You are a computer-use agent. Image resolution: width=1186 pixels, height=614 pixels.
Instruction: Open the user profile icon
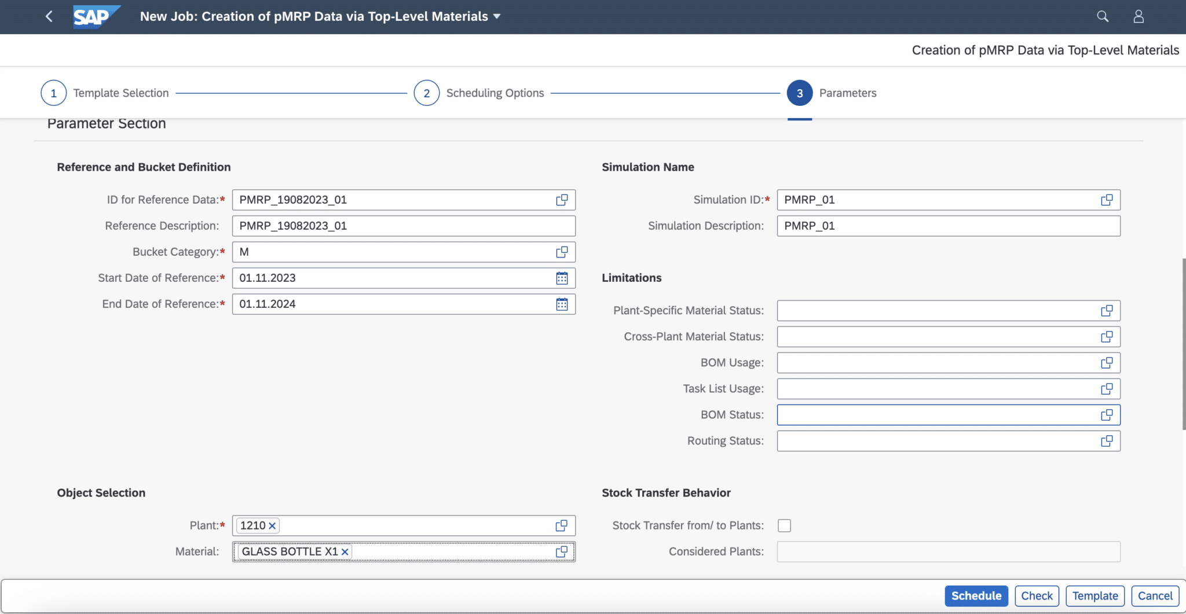click(x=1139, y=16)
